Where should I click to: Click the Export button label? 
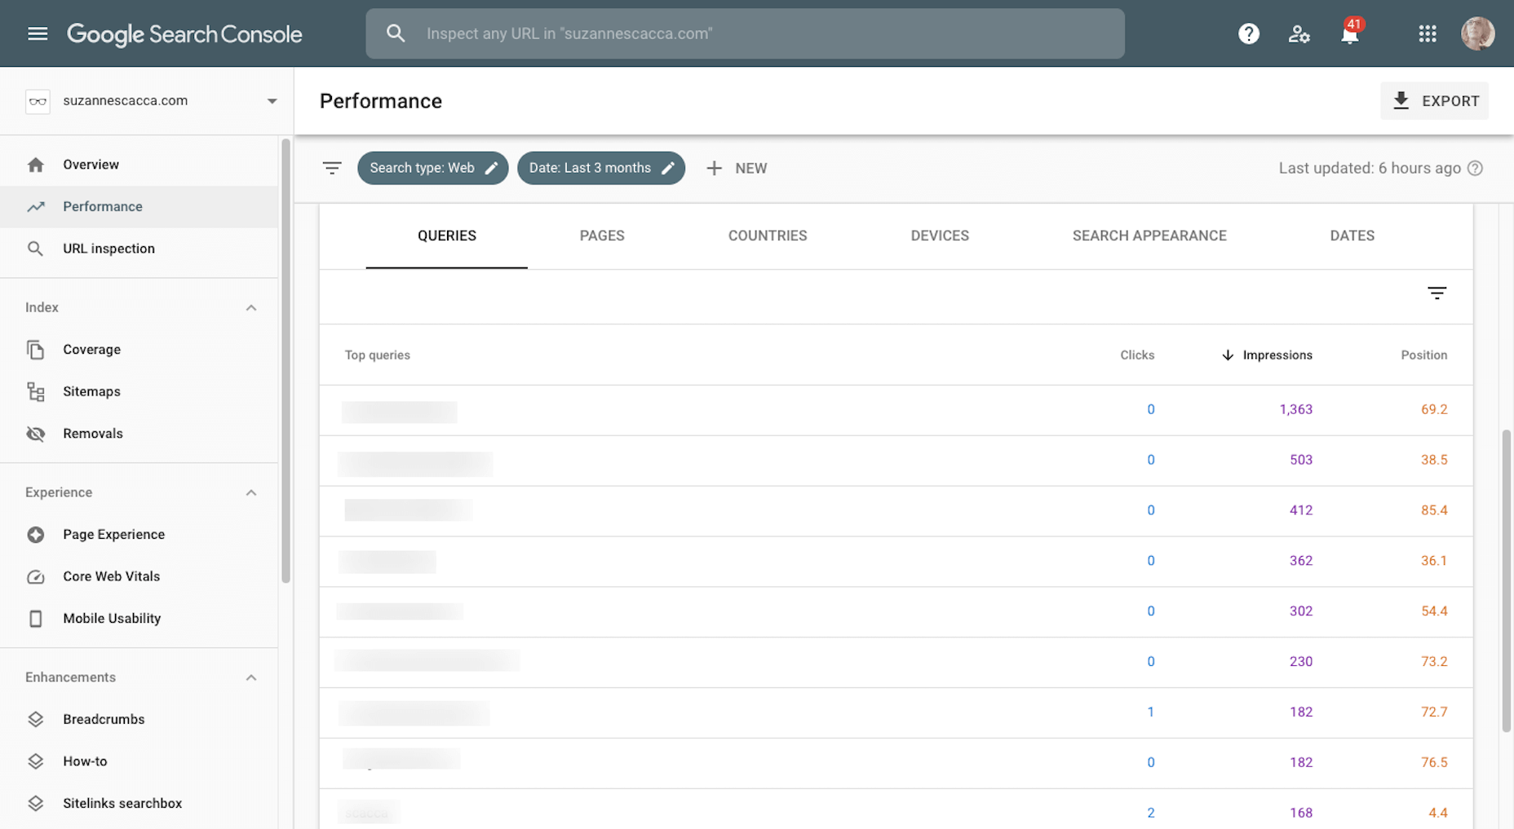click(1450, 101)
